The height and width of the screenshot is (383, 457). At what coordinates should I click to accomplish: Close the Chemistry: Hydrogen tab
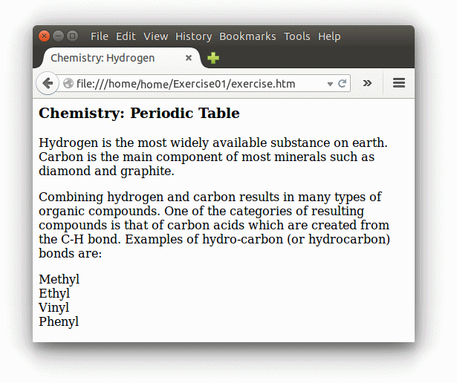(189, 58)
